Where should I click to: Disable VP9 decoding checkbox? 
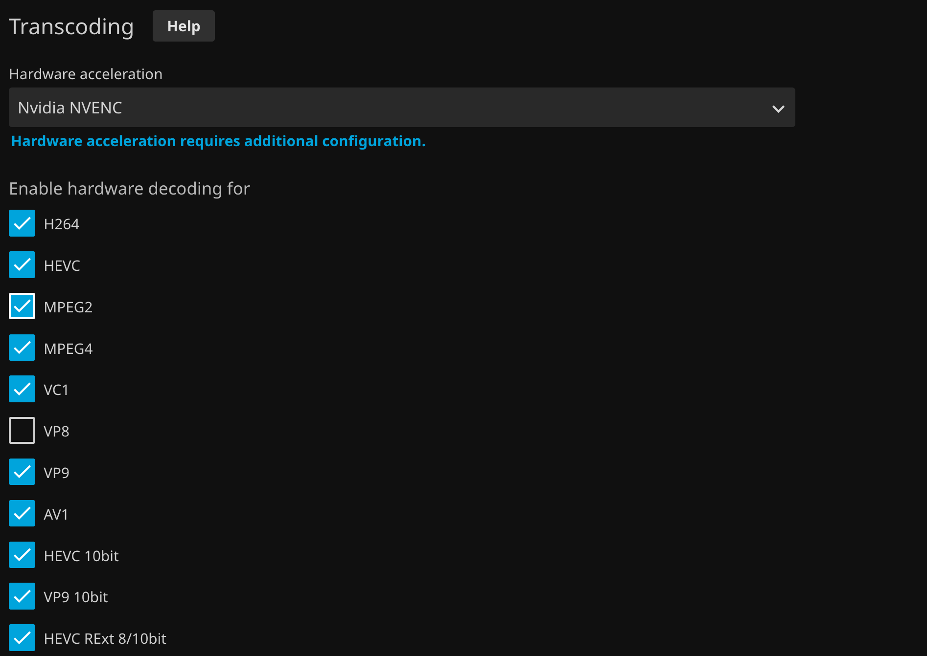coord(22,472)
